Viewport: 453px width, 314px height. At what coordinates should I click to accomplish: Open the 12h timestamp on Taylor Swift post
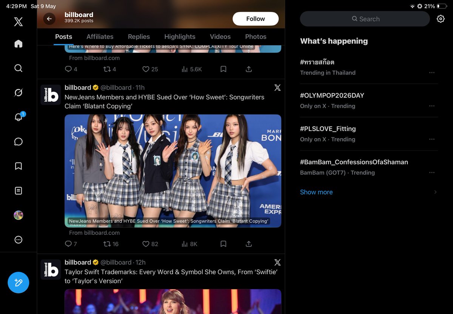pos(140,262)
